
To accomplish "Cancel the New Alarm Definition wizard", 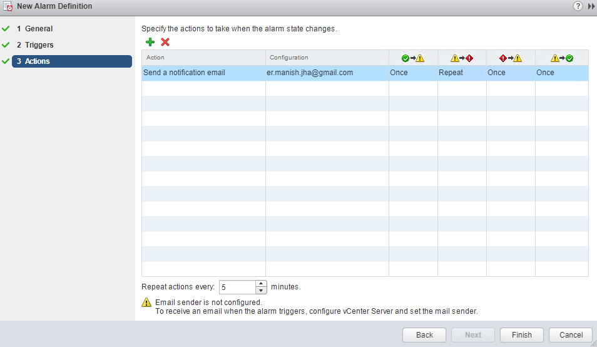I will (571, 335).
